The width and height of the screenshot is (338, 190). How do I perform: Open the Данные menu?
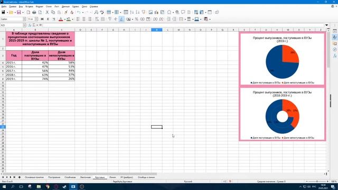[x=65, y=6]
